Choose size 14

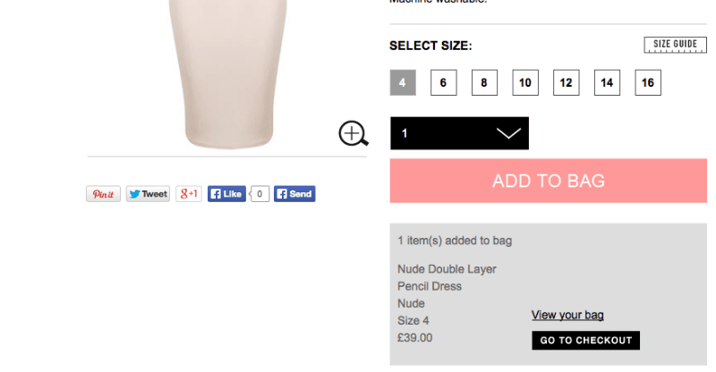tap(607, 83)
